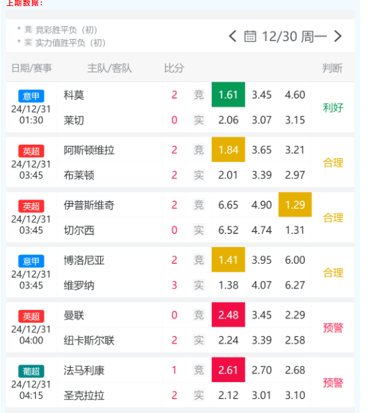This screenshot has height=413, width=368.
Task: Go to next date with right chevron
Action: pos(338,36)
